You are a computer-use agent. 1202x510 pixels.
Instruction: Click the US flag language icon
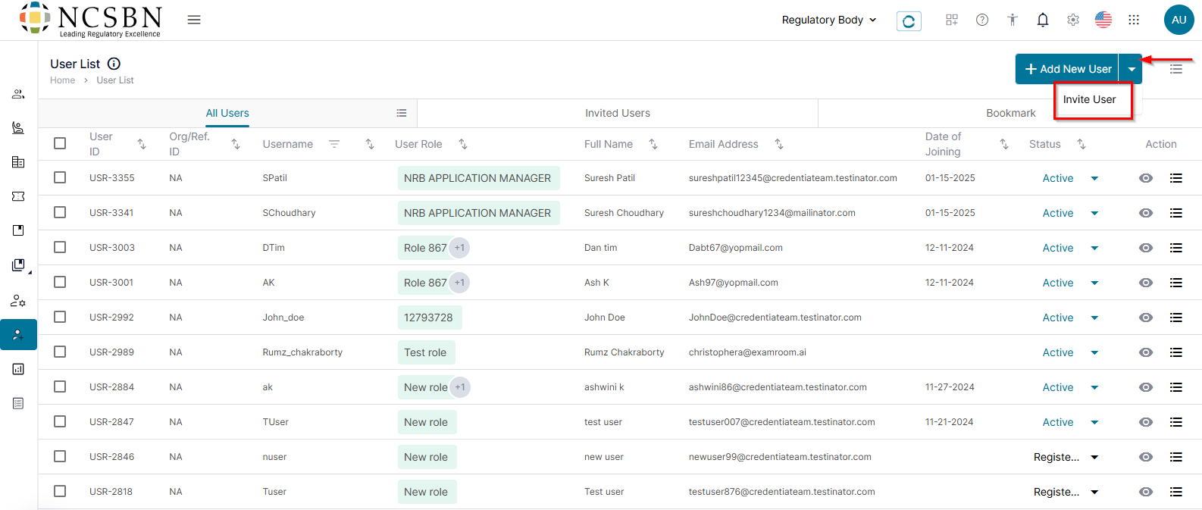point(1103,20)
